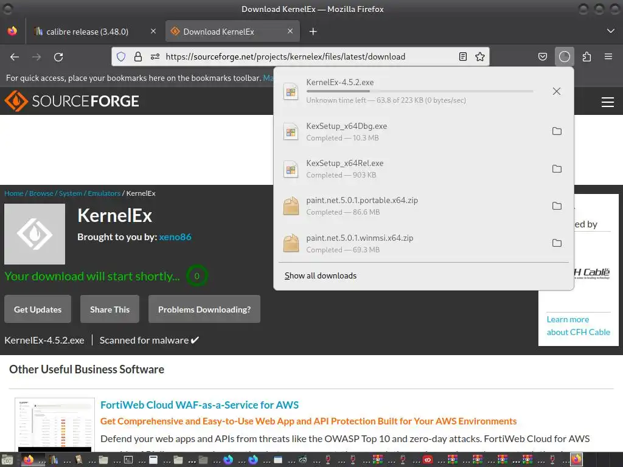
Task: Toggle the downloads panel button
Action: tap(564, 57)
